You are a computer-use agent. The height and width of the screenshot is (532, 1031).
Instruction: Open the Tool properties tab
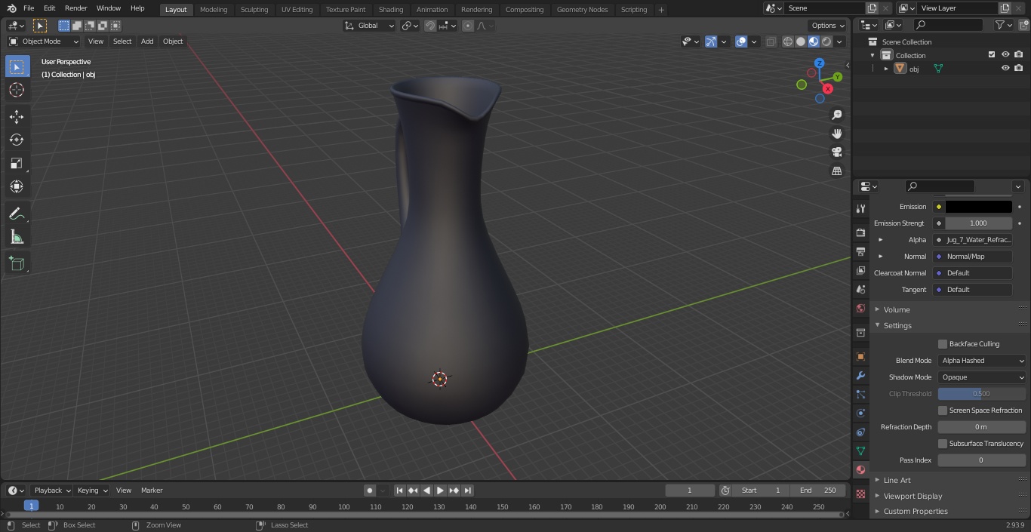[x=860, y=208]
